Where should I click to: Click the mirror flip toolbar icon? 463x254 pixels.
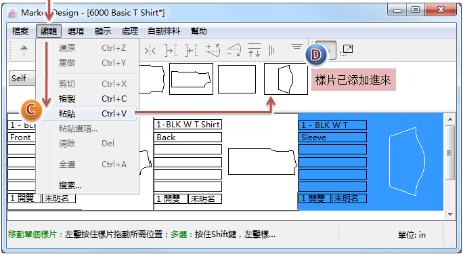tap(150, 51)
